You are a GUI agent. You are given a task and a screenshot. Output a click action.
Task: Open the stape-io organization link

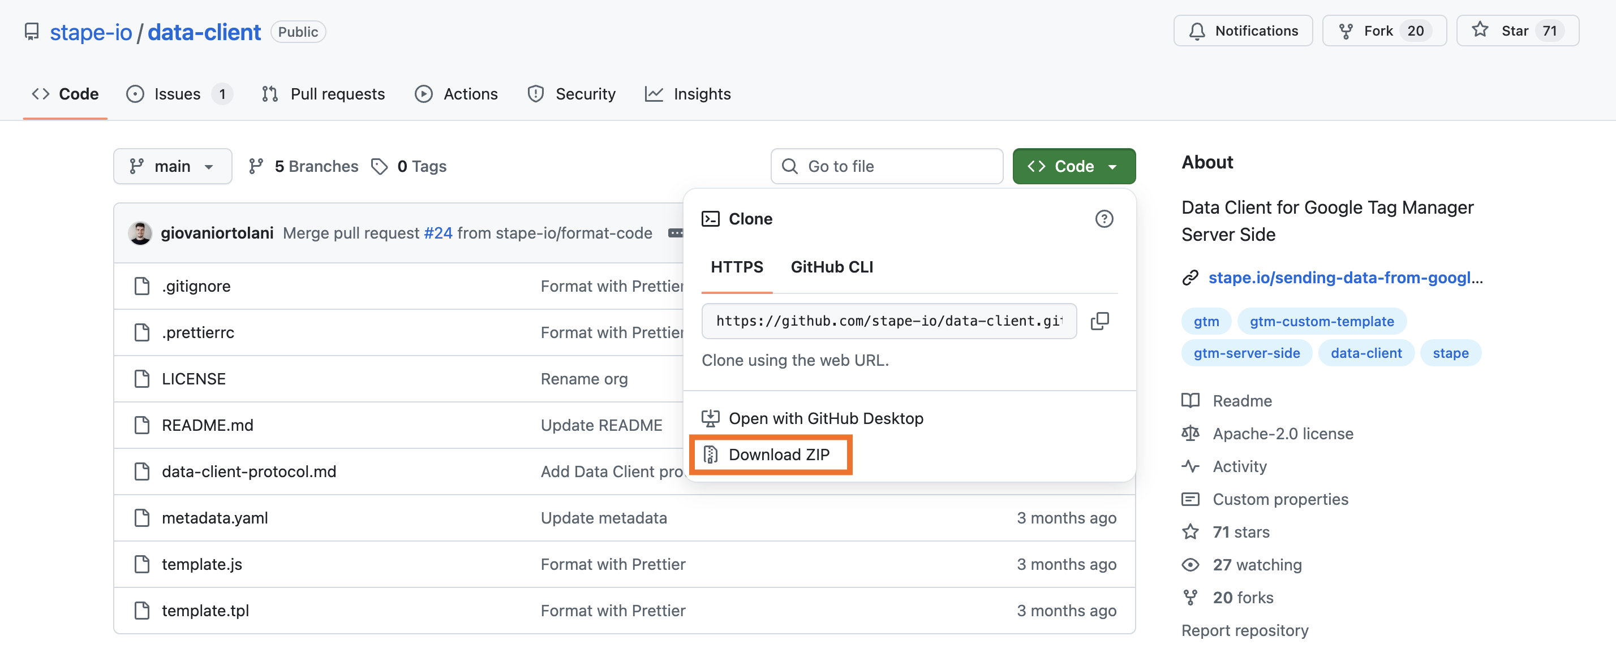point(91,32)
